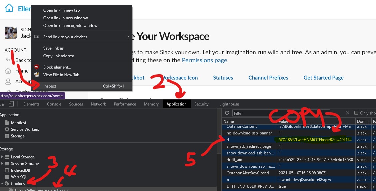Clear the cookie filter with X icon
This screenshot has width=376, height=191.
pos(348,113)
